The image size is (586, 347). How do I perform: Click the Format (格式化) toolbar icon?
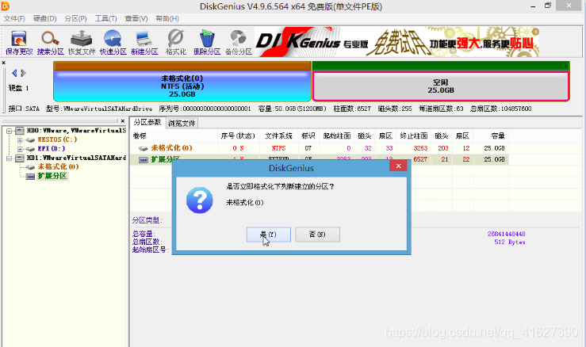click(x=176, y=42)
